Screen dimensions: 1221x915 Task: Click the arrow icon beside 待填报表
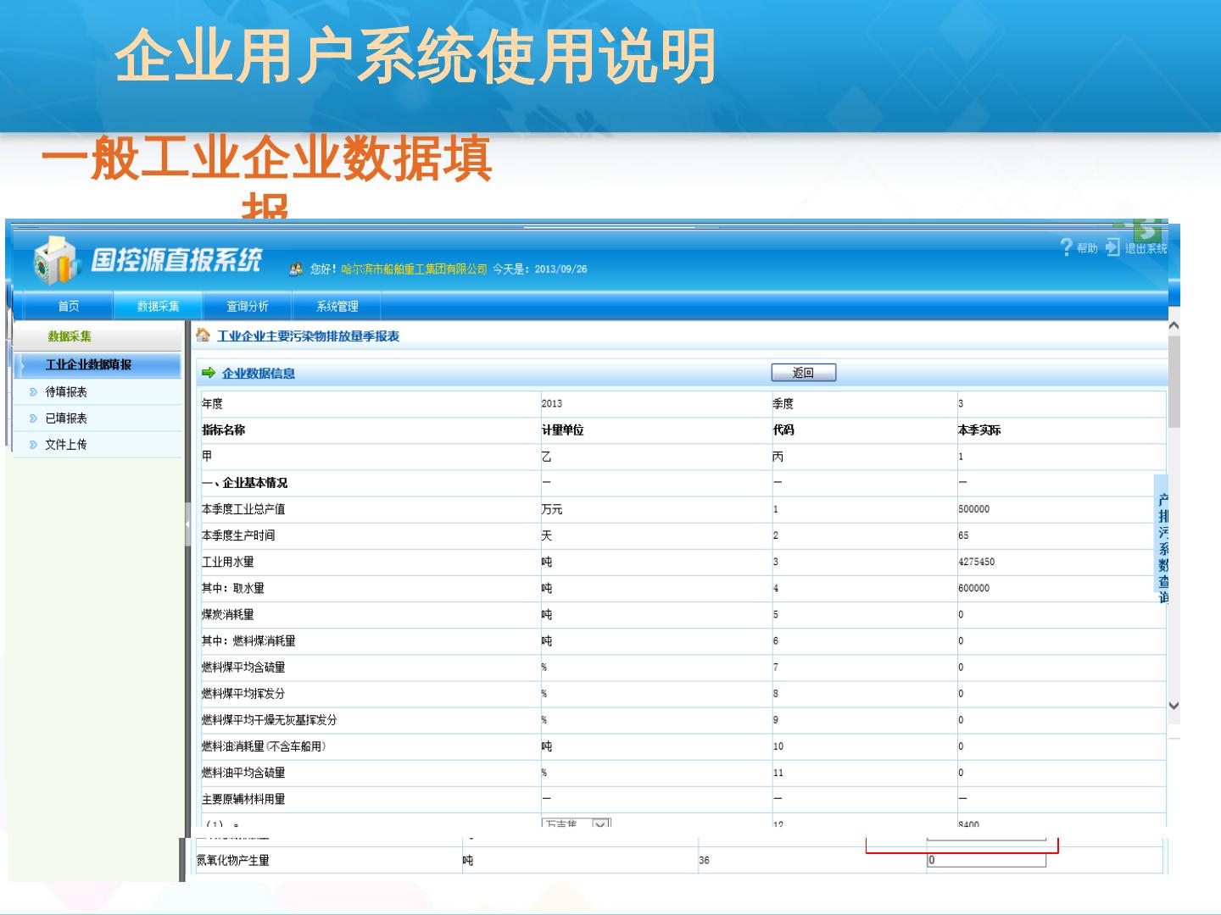pos(34,392)
